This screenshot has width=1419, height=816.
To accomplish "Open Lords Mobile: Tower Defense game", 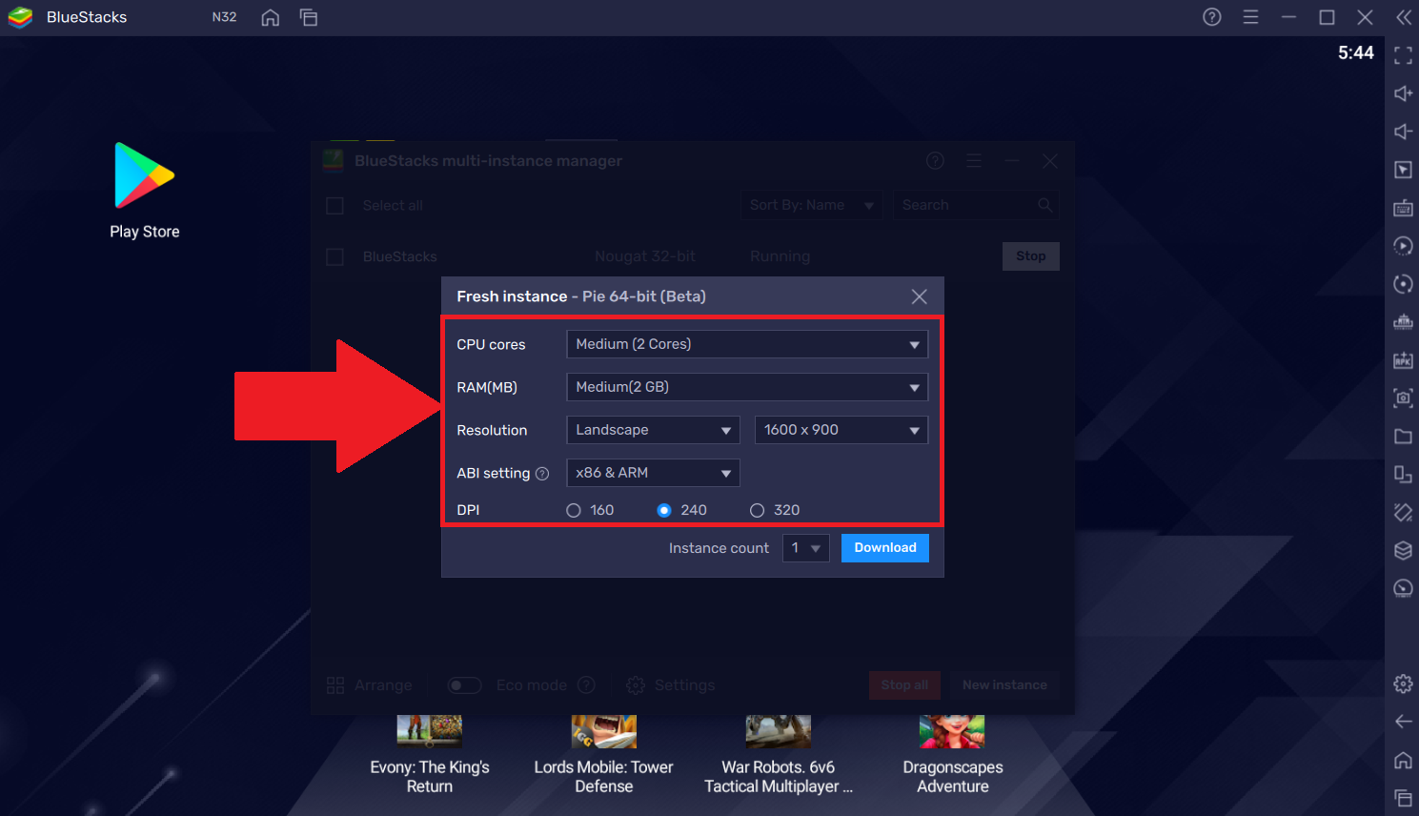I will coord(604,756).
